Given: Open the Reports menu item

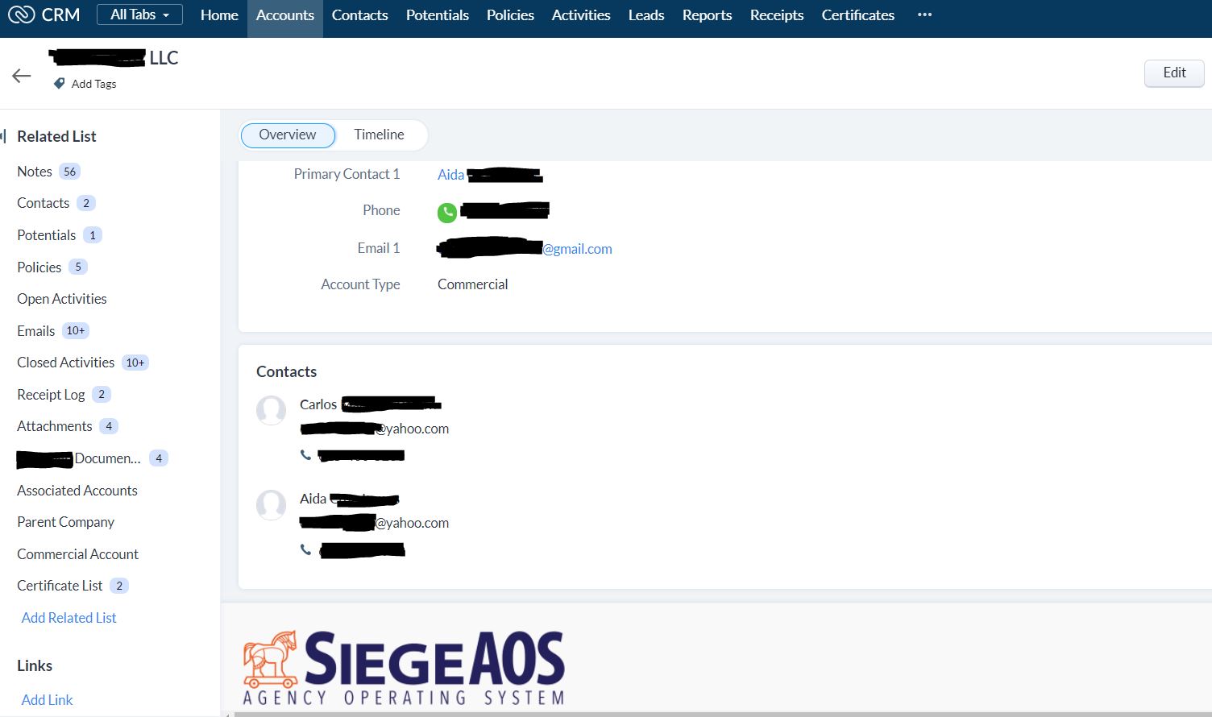Looking at the screenshot, I should coord(707,14).
